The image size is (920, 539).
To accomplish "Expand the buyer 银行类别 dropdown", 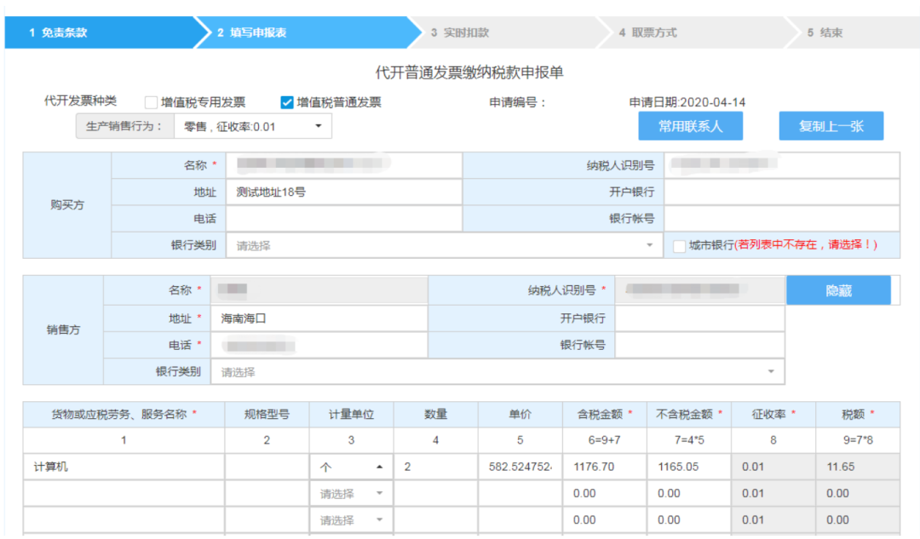I will [445, 246].
